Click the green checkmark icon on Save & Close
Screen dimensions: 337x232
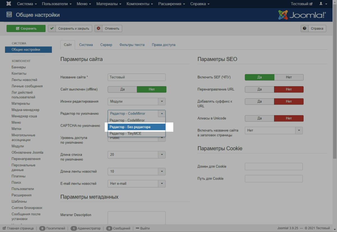pos(52,28)
